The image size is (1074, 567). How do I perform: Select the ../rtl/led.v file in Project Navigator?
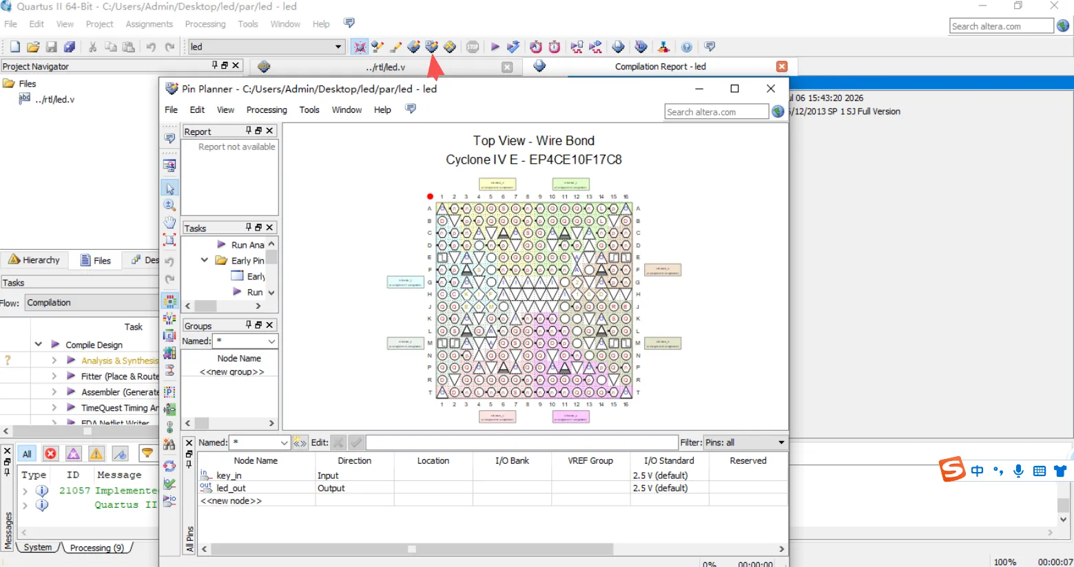click(54, 99)
